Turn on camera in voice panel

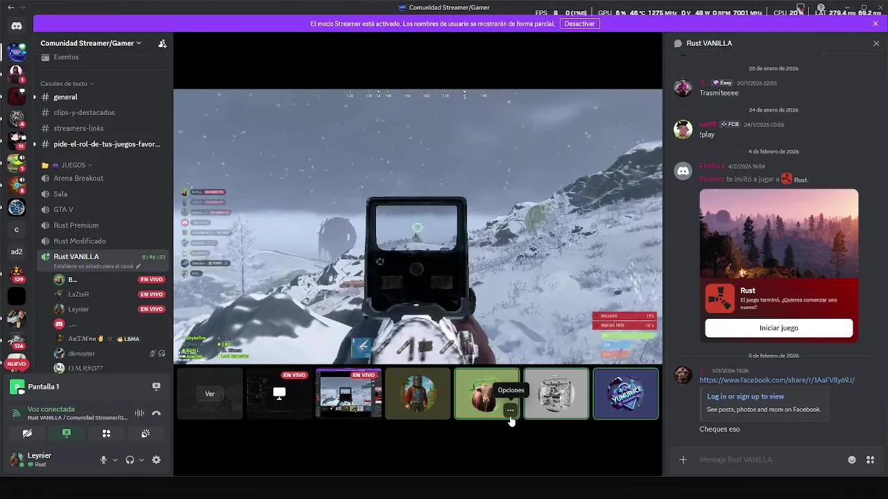[27, 433]
